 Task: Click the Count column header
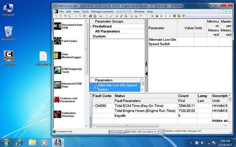pos(187,96)
